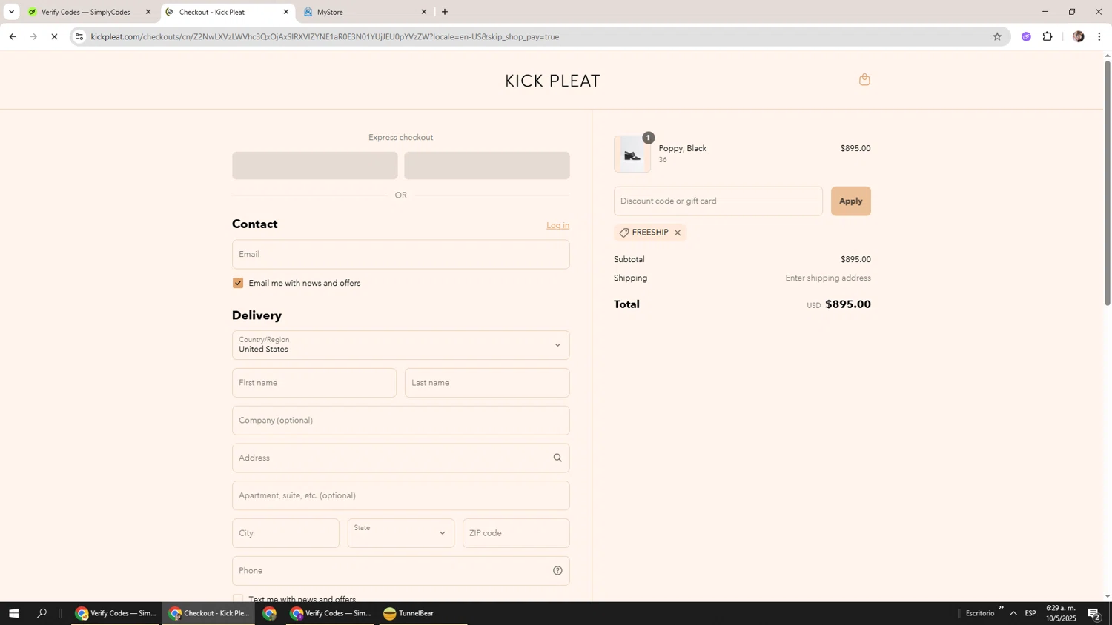
Task: Click the browser address bar URL
Action: click(325, 36)
